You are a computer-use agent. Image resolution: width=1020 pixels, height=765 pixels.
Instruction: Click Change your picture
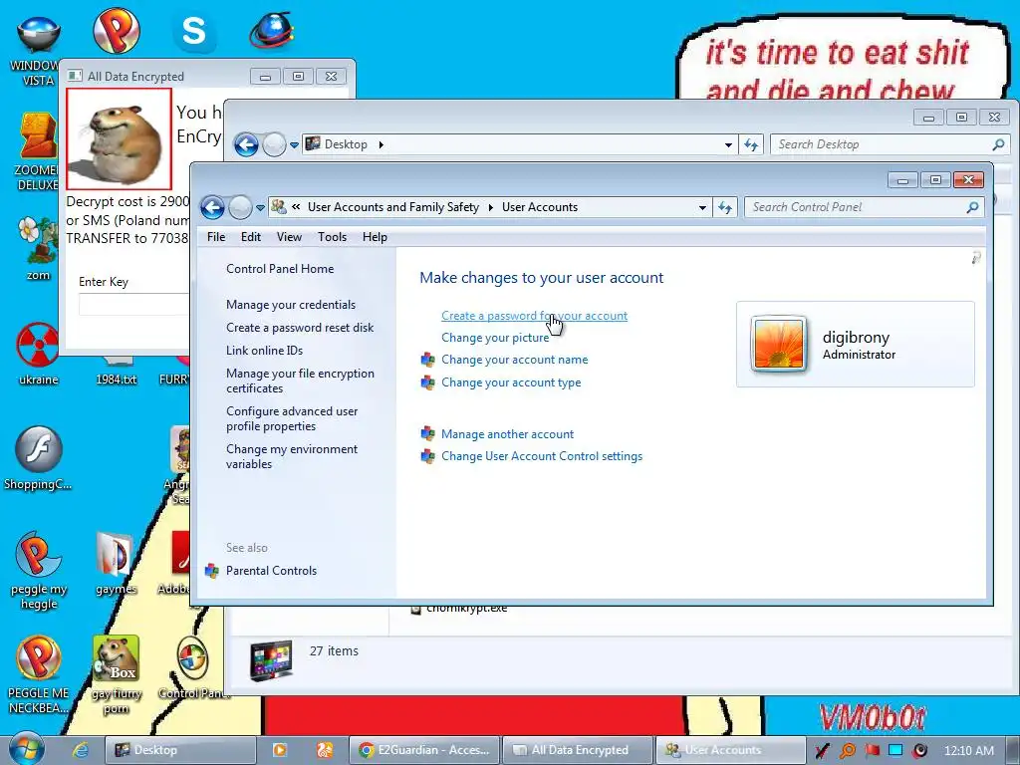point(495,338)
